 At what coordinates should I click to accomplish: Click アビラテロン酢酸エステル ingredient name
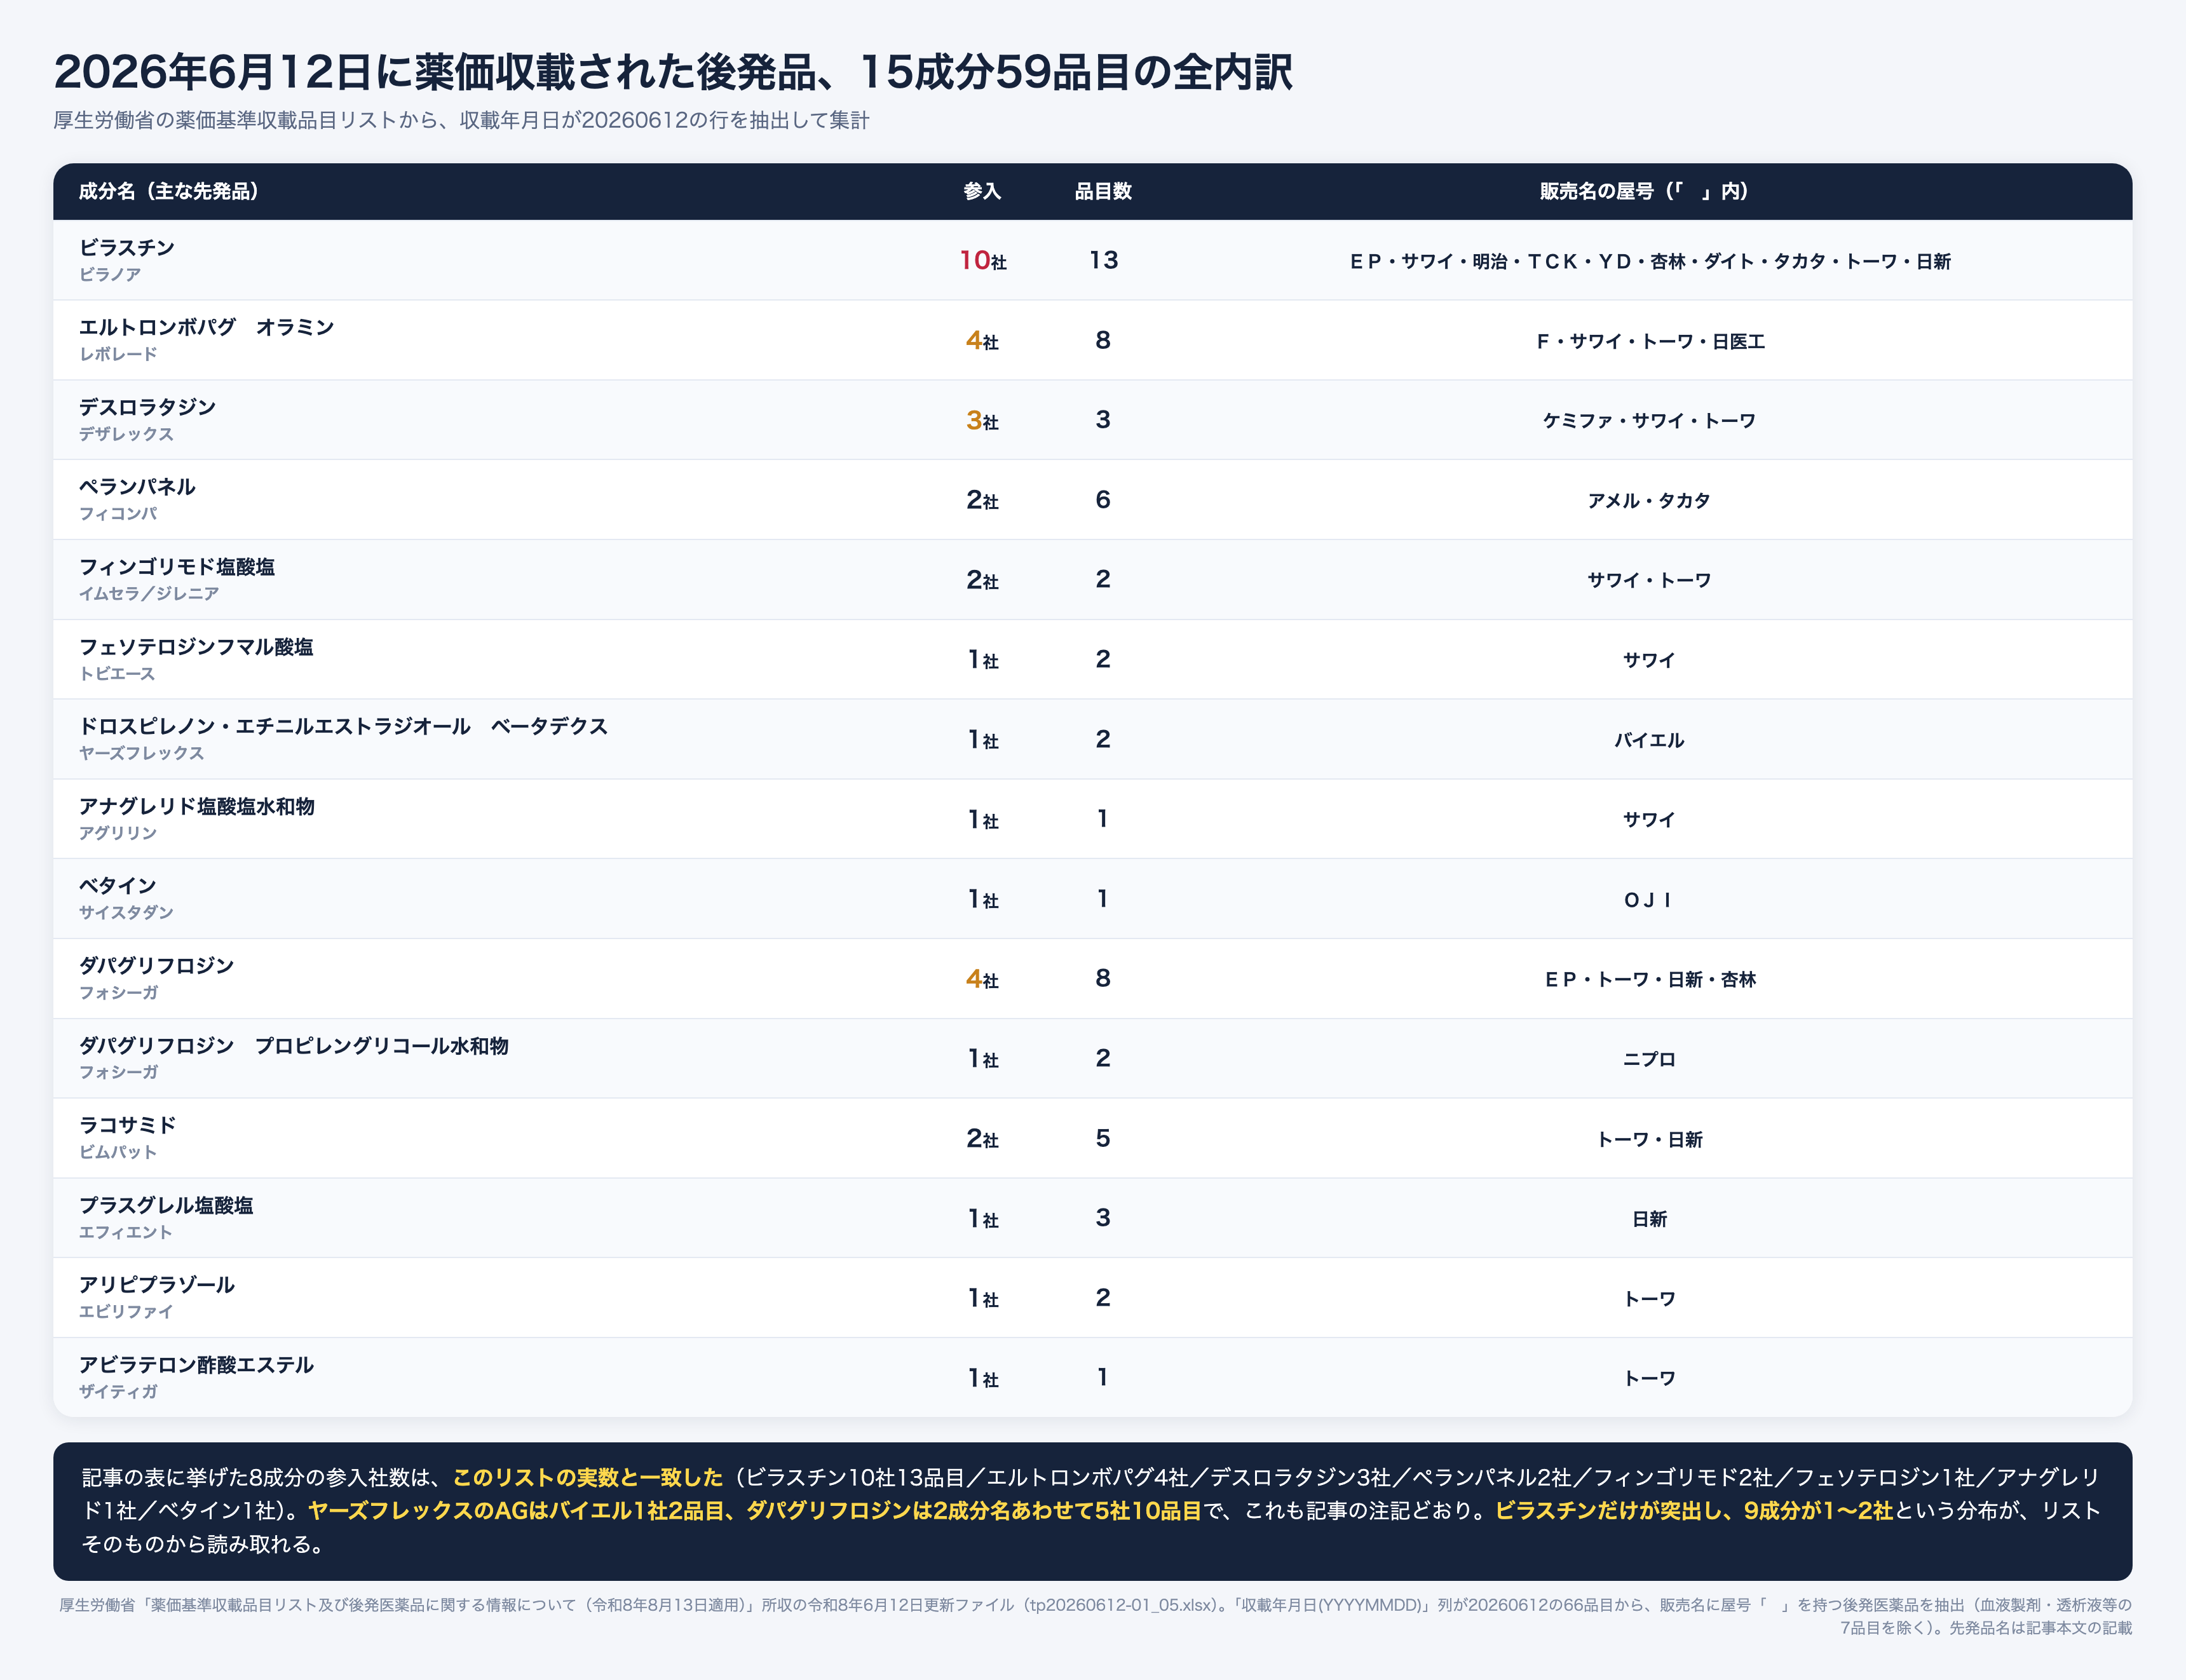196,1365
